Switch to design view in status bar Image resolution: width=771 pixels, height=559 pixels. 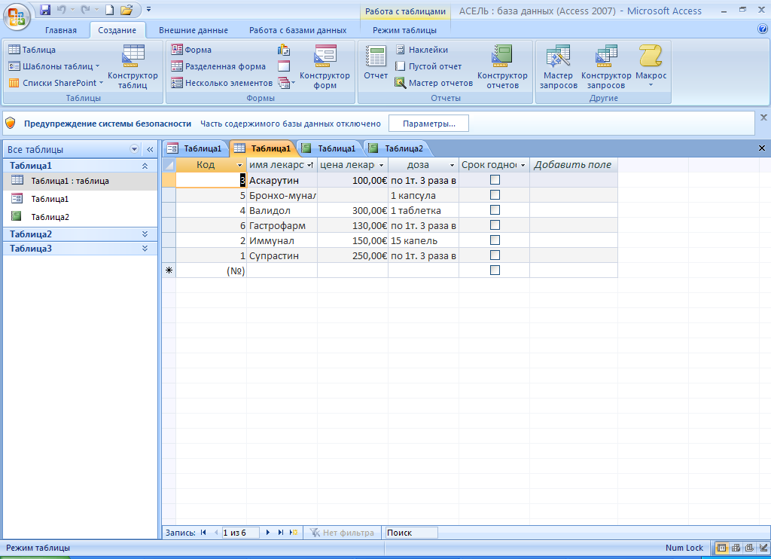[763, 548]
